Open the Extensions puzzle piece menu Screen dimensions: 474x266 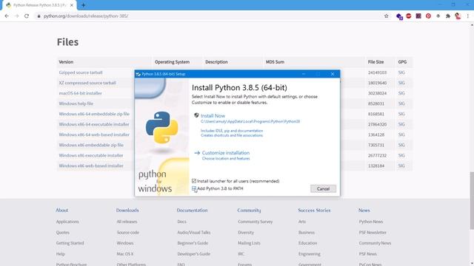pyautogui.click(x=448, y=16)
